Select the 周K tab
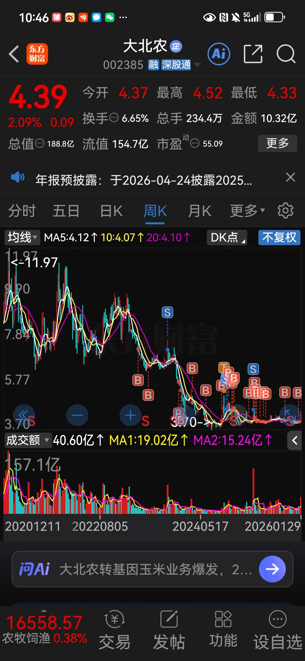This screenshot has height=661, width=305. (155, 211)
